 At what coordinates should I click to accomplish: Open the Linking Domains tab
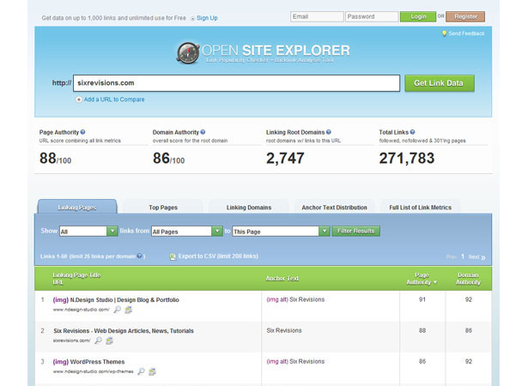click(x=248, y=208)
